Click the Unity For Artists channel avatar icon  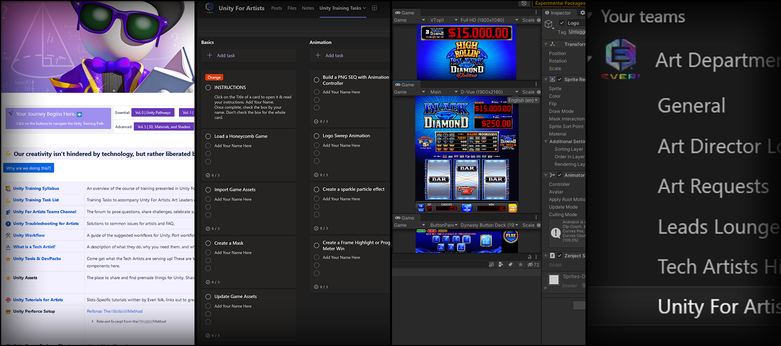coord(209,9)
